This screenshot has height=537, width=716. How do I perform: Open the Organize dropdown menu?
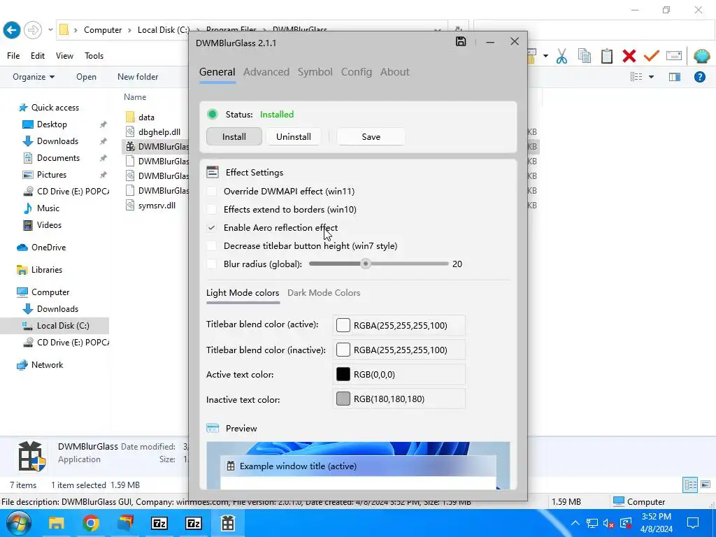34,77
